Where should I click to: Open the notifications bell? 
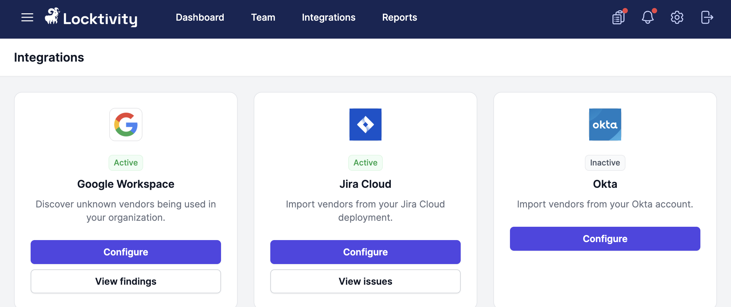coord(648,17)
